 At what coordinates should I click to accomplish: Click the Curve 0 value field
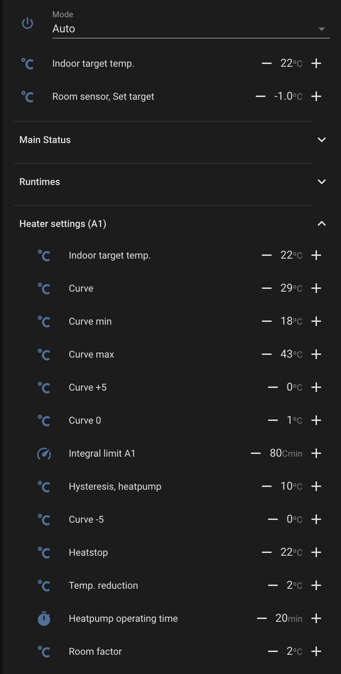coord(289,420)
